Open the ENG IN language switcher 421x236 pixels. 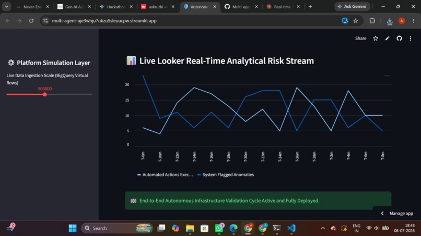pos(356,228)
